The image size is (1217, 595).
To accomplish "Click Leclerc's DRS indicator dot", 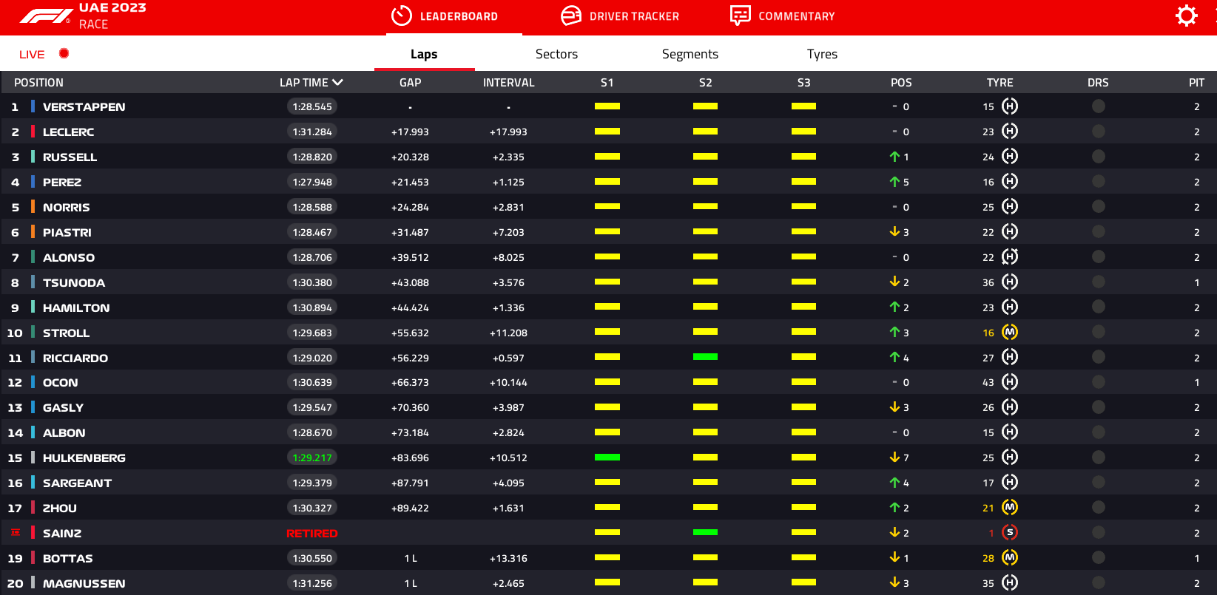I will tap(1099, 132).
